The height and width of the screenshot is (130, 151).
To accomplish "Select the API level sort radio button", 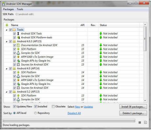I will pyautogui.click(x=14, y=113).
